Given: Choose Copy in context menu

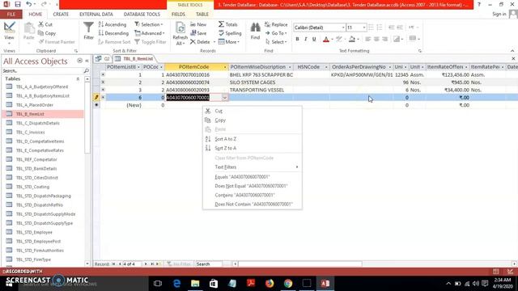Looking at the screenshot, I should (x=253, y=120).
